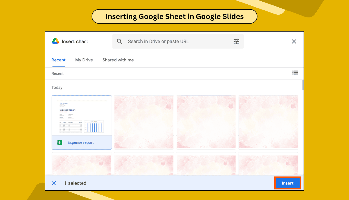This screenshot has width=349, height=200.
Task: Open the Shared with me tab
Action: tap(118, 60)
